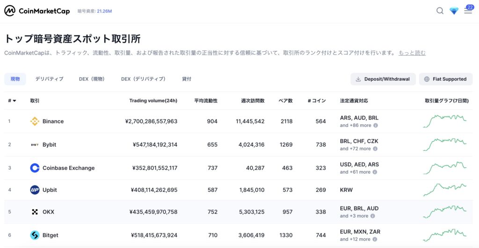Click info icon next to 'and +86 more'
This screenshot has height=248, width=479.
(375, 126)
